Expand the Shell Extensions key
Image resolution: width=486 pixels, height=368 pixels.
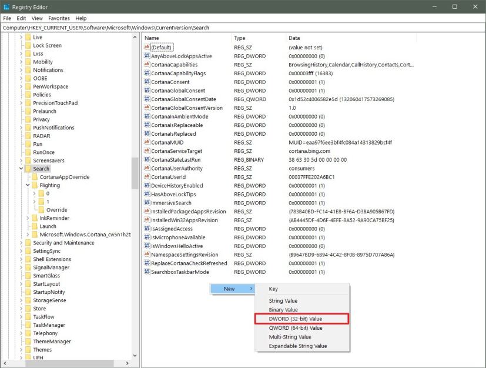point(21,259)
